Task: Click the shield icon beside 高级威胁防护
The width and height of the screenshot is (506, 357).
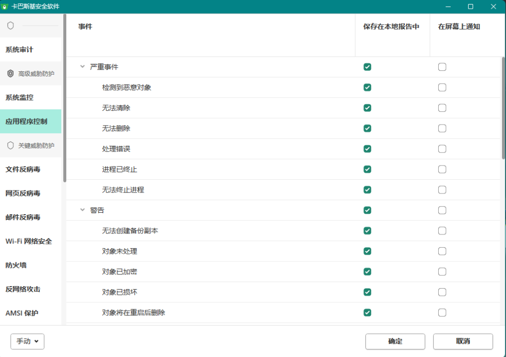Action: pos(11,74)
